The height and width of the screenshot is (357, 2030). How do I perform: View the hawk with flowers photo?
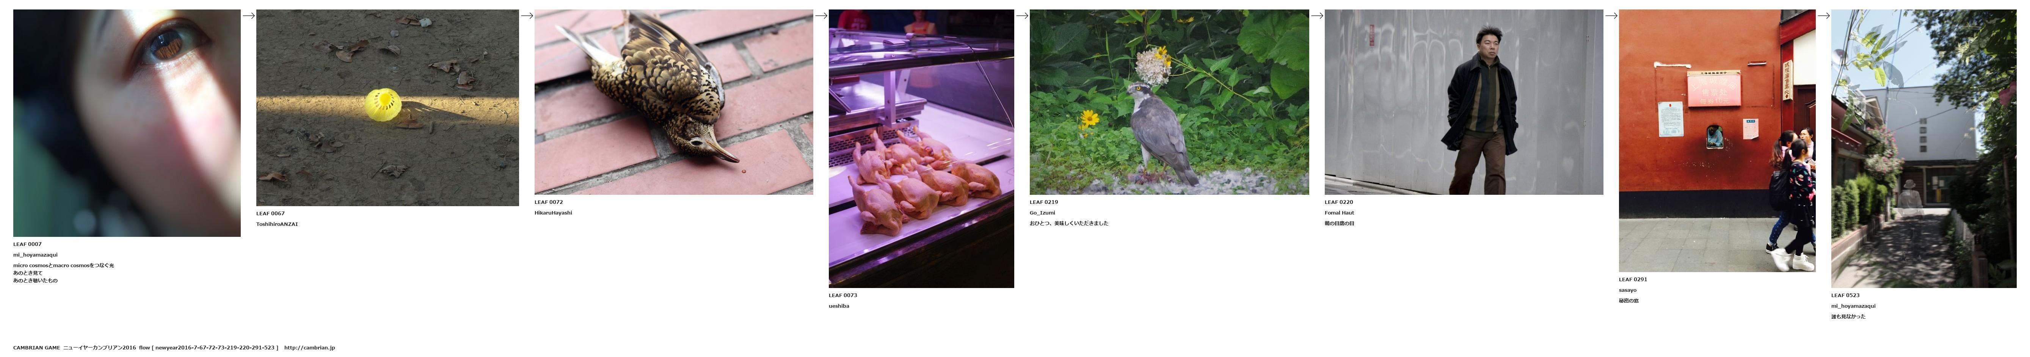coord(1169,102)
